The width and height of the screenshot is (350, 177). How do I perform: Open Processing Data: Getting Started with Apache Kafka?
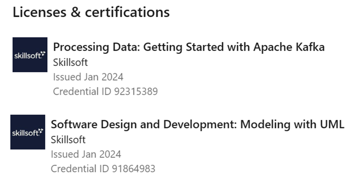tap(189, 47)
